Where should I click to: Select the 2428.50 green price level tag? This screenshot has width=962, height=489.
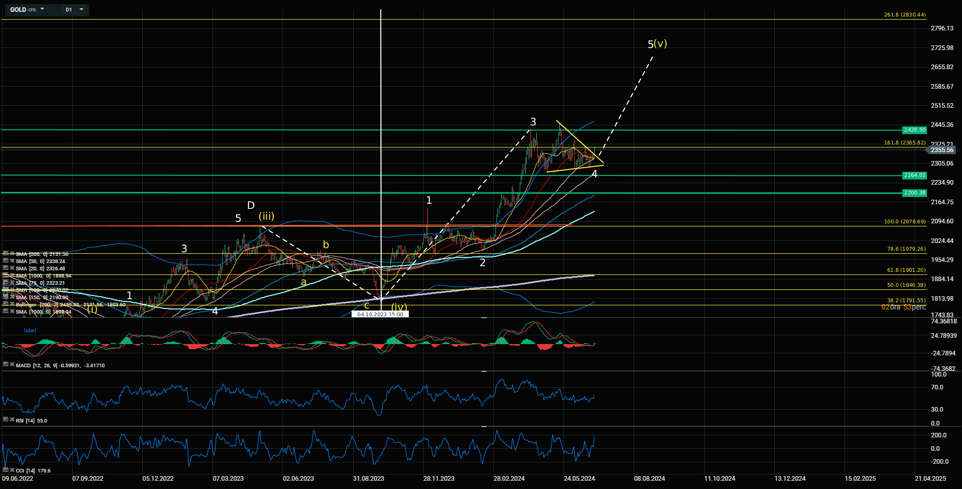[914, 130]
